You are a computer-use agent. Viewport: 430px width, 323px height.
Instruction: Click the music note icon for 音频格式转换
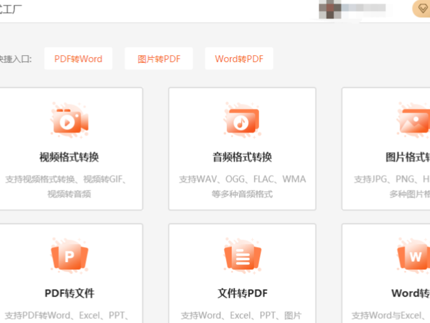point(242,120)
